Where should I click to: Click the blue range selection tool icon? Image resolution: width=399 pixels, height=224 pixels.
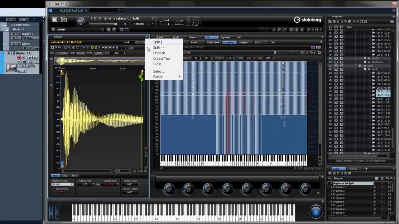tap(65, 48)
